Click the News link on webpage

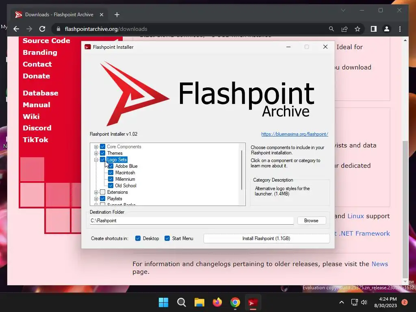click(x=380, y=264)
